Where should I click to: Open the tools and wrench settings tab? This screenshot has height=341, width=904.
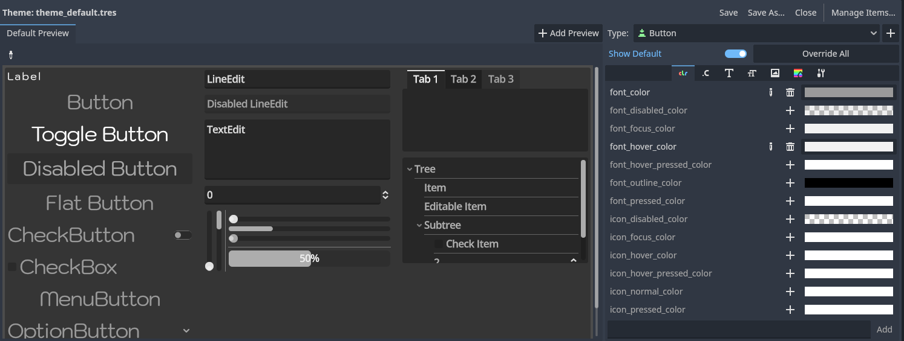tap(820, 73)
